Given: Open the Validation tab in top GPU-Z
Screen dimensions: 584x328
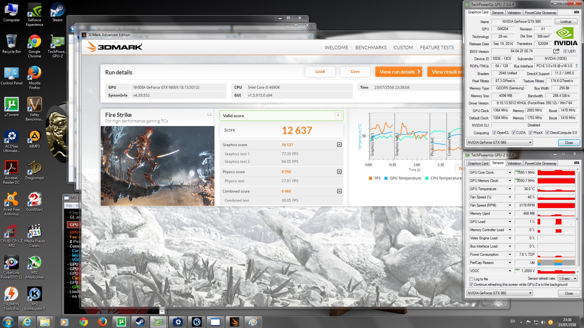Looking at the screenshot, I should 514,13.
